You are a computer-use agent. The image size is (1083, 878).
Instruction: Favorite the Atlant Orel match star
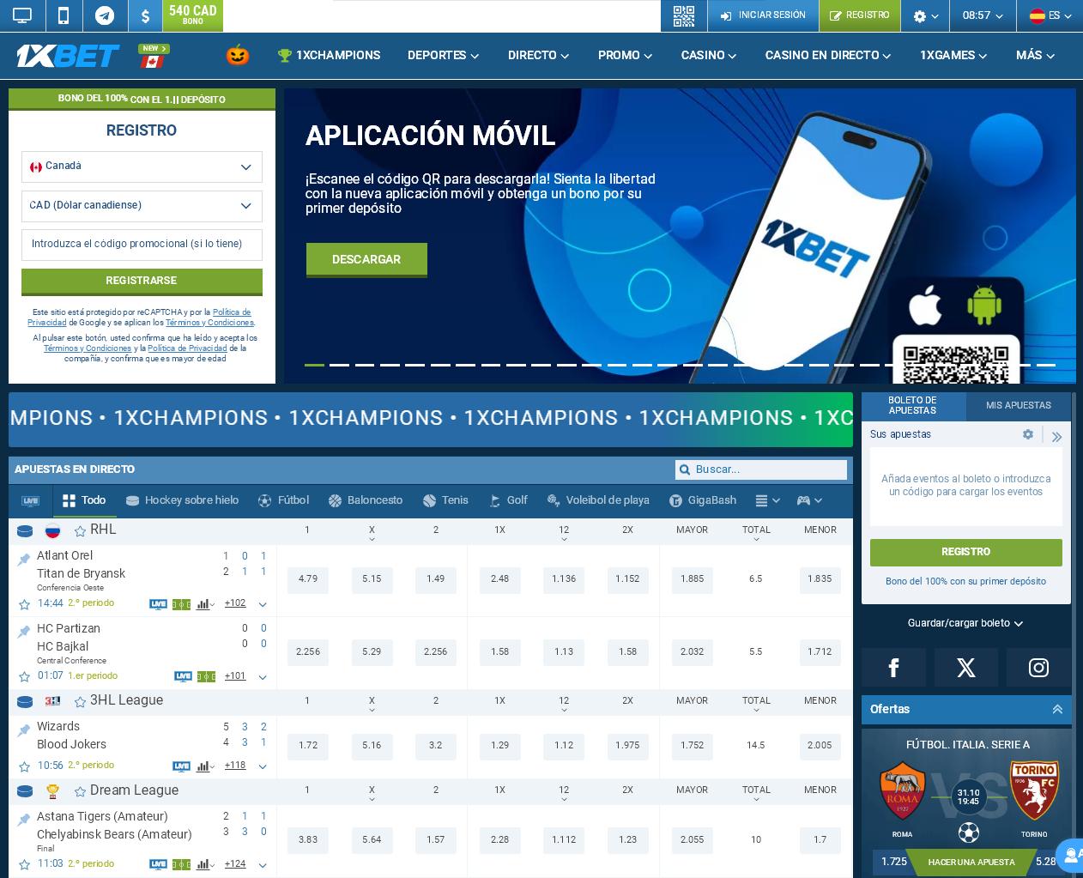point(24,604)
